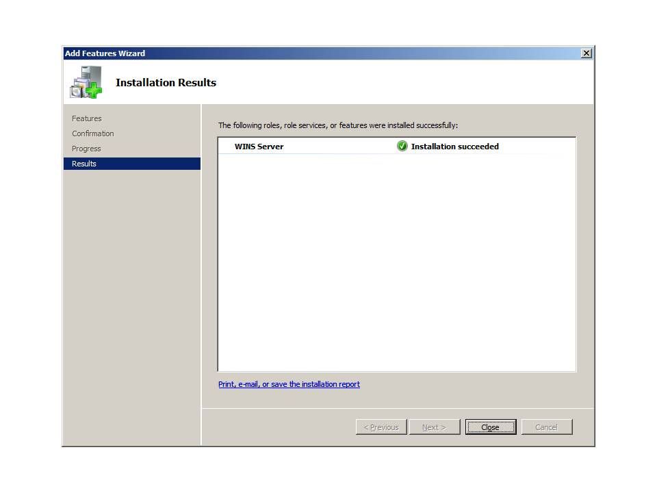Select the Confirmation step in sidebar
The image size is (657, 493).
(x=93, y=134)
